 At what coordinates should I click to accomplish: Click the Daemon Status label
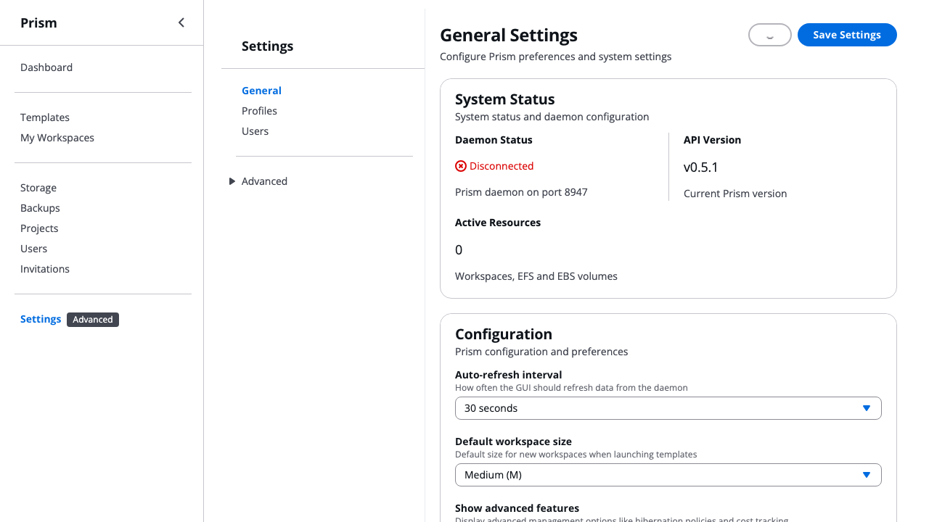[x=494, y=140]
